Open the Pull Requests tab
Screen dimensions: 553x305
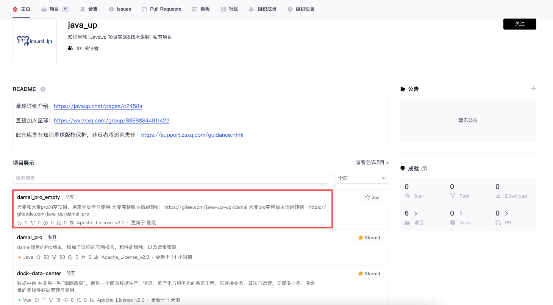161,9
